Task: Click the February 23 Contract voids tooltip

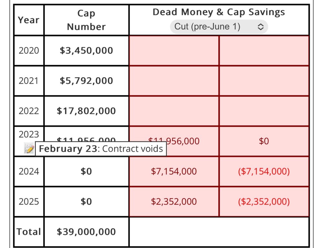Action: tap(101, 149)
